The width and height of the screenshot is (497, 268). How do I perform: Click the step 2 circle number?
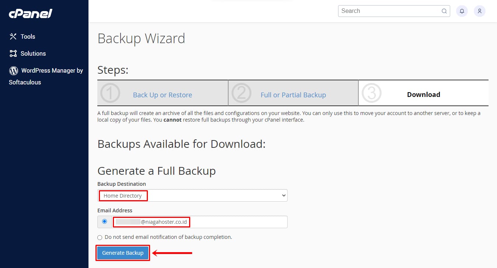coord(241,93)
